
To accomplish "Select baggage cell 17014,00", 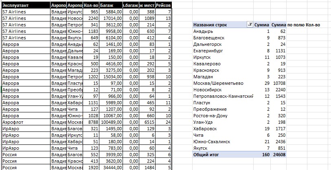I will pos(111,18).
